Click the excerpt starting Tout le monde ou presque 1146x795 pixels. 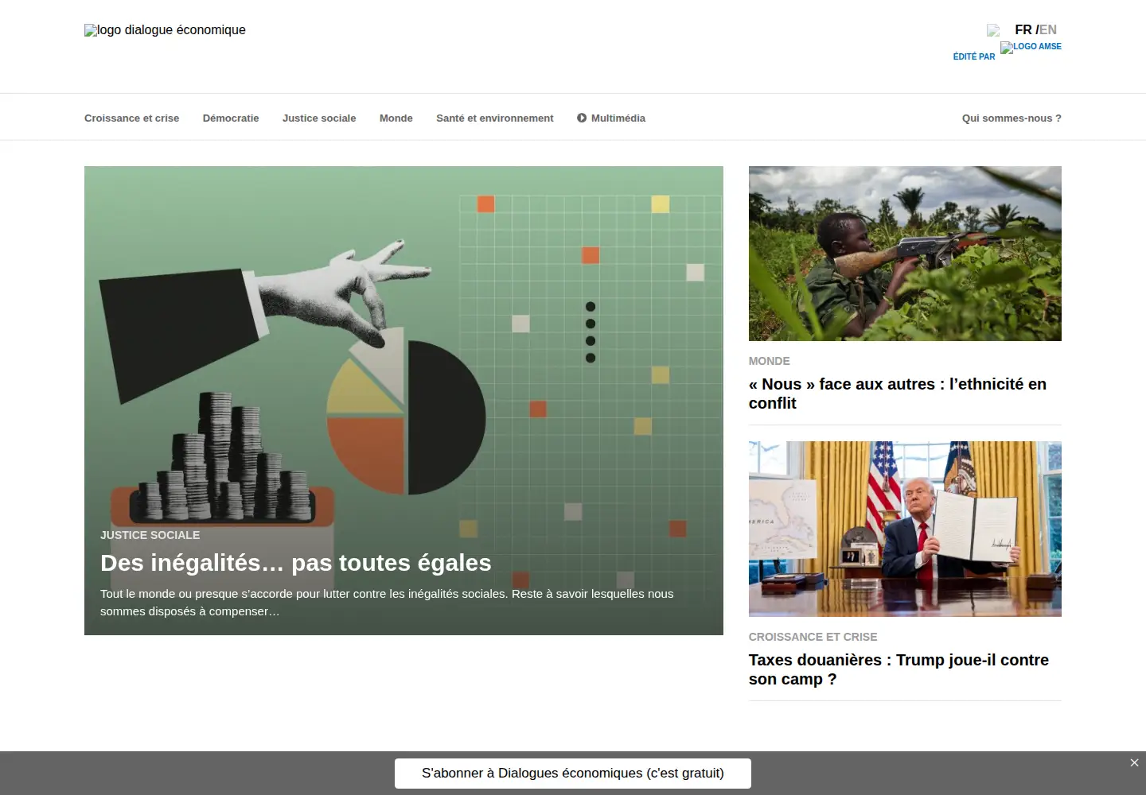point(387,603)
